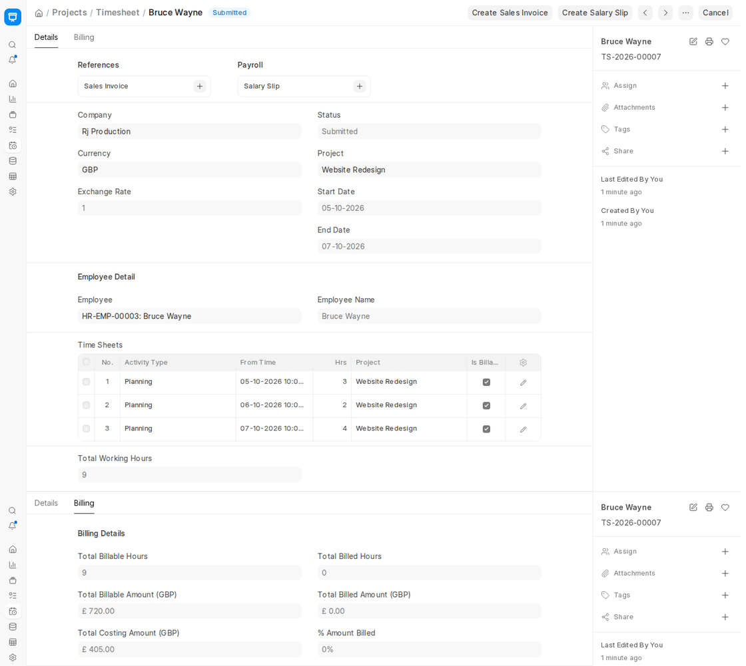Open Timesheet breadcrumb link
This screenshot has width=746, height=666.
coord(117,13)
